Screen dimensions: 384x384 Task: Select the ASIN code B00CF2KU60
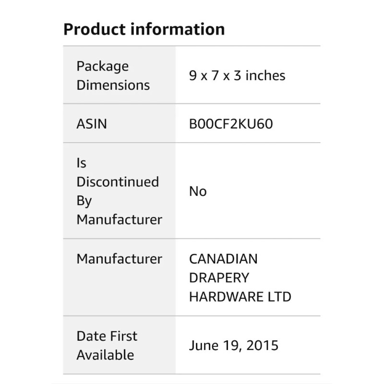coord(231,124)
